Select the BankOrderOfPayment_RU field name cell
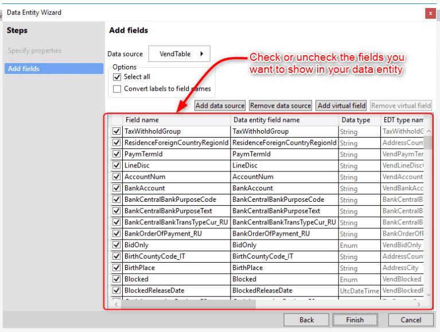Viewport: 440px width, 332px height. tap(177, 233)
